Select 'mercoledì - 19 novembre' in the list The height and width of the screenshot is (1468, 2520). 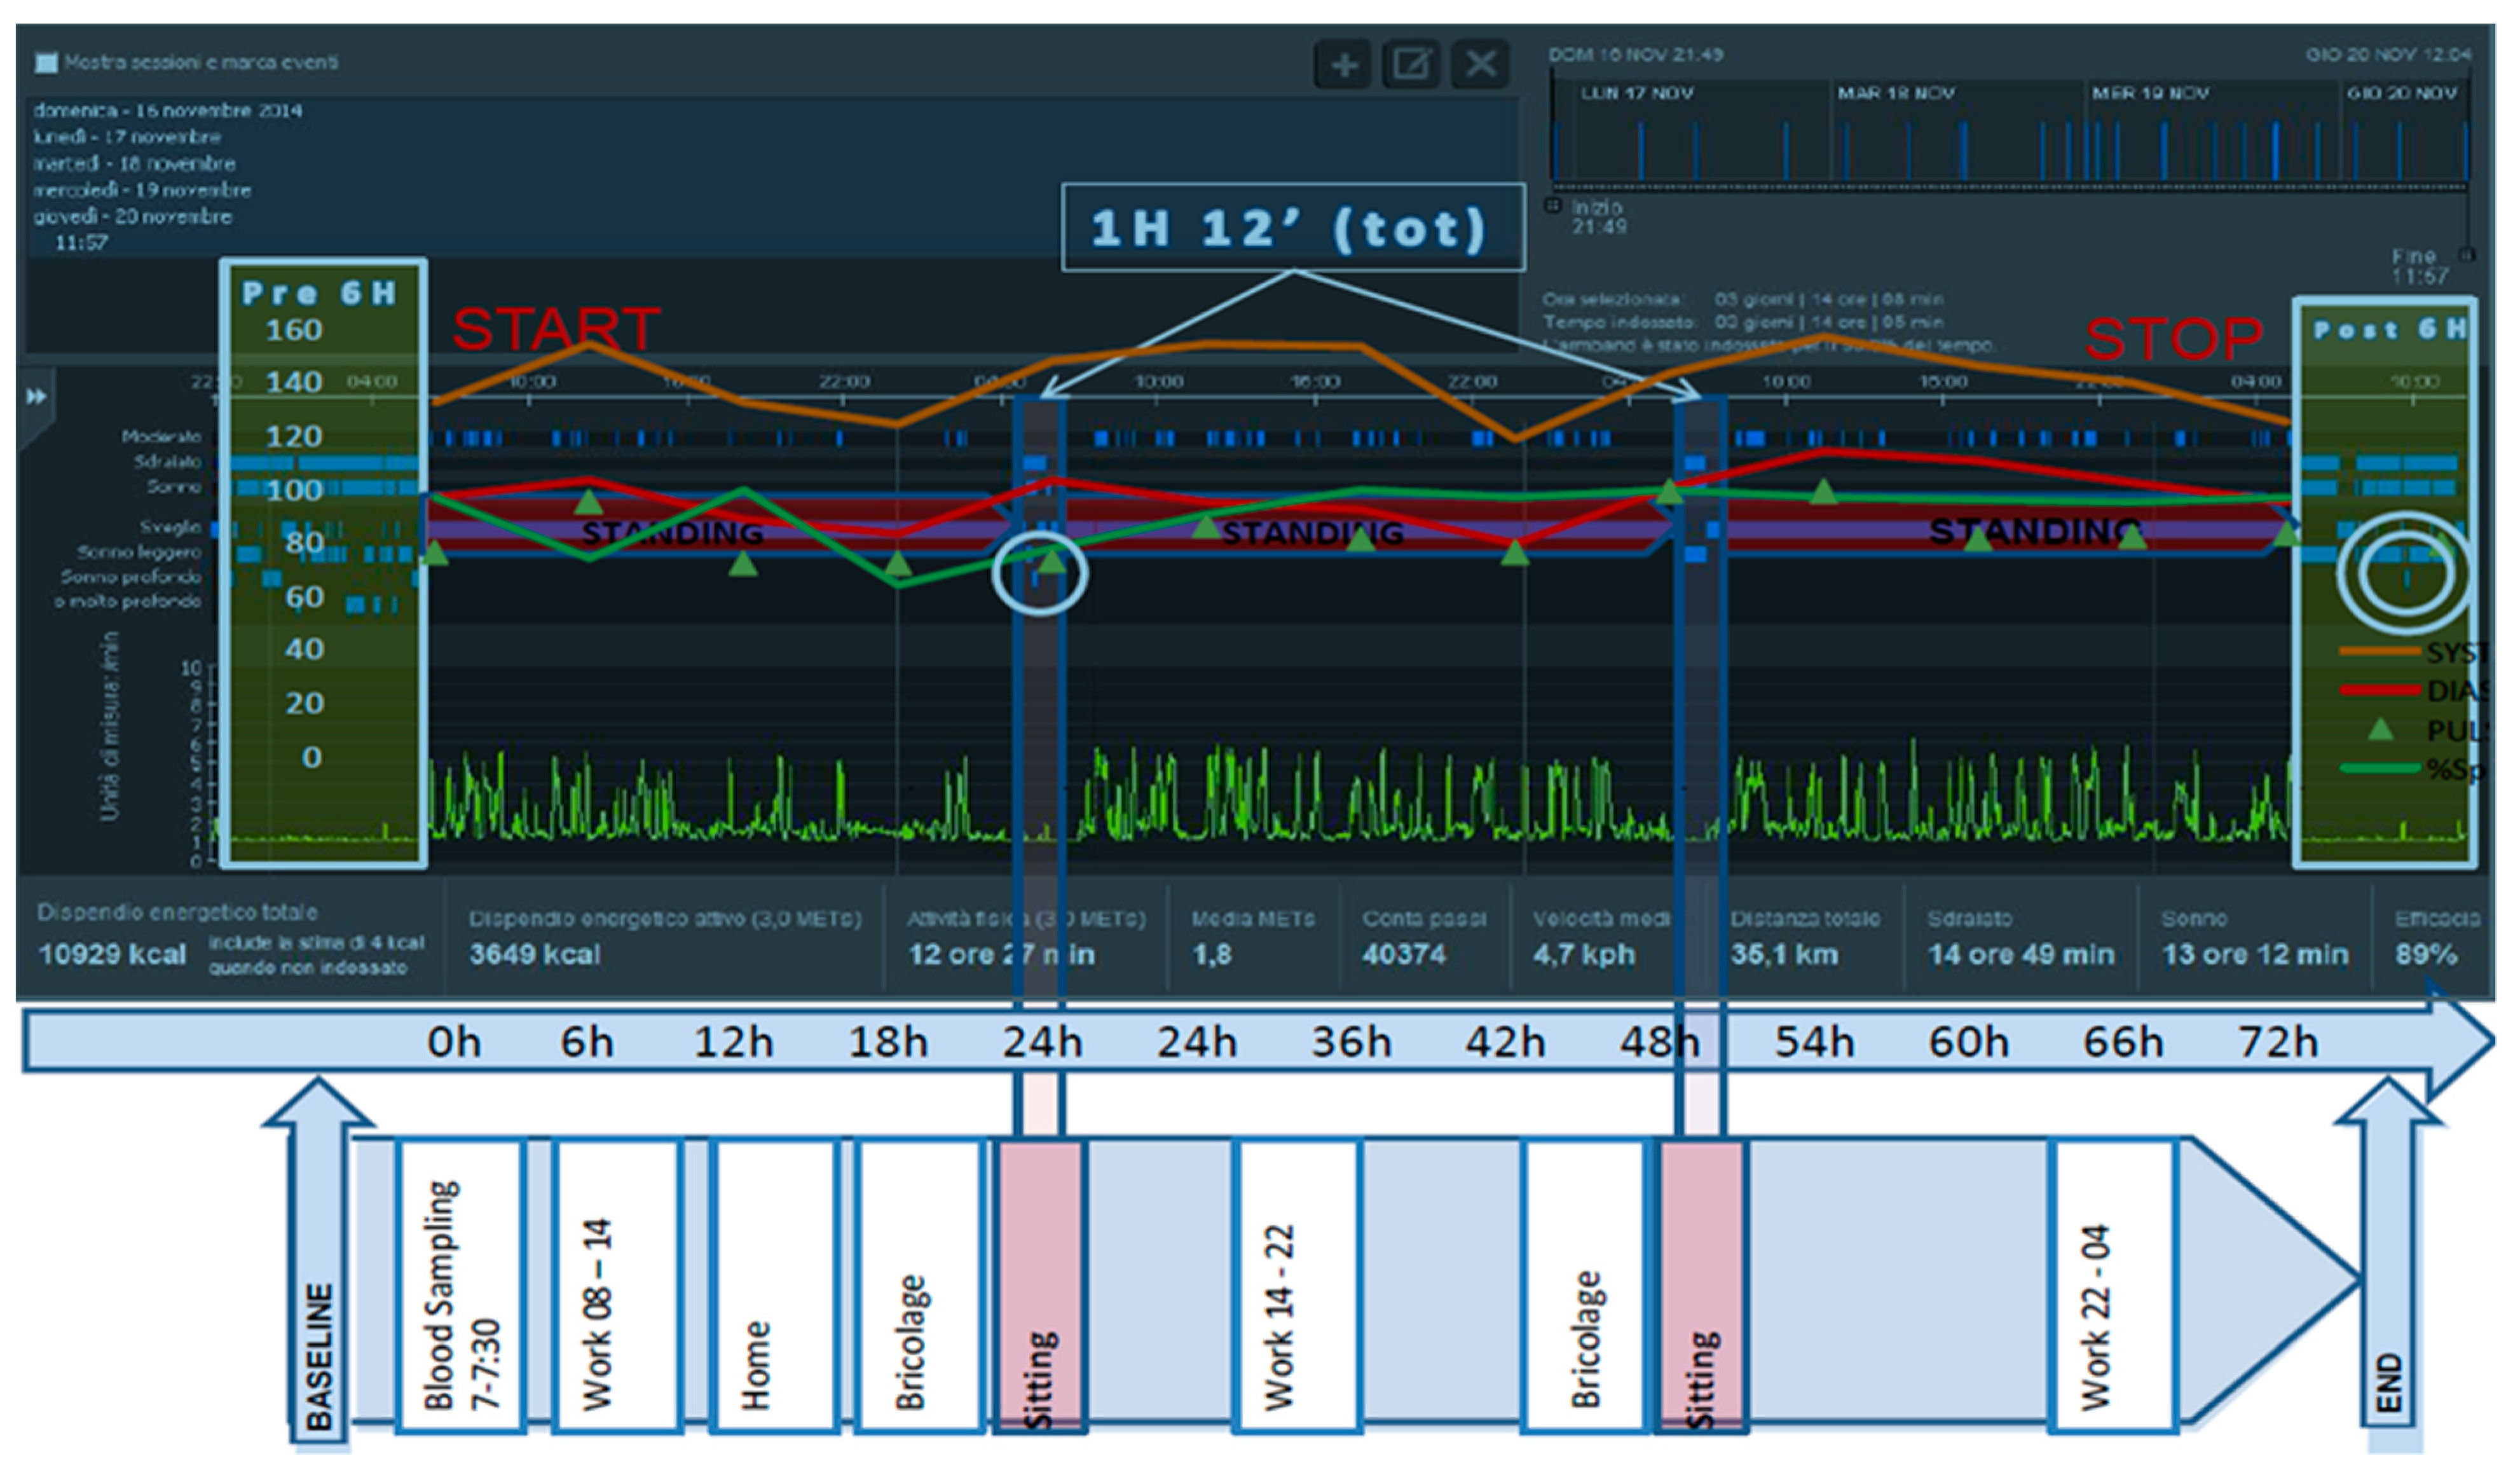(x=142, y=189)
